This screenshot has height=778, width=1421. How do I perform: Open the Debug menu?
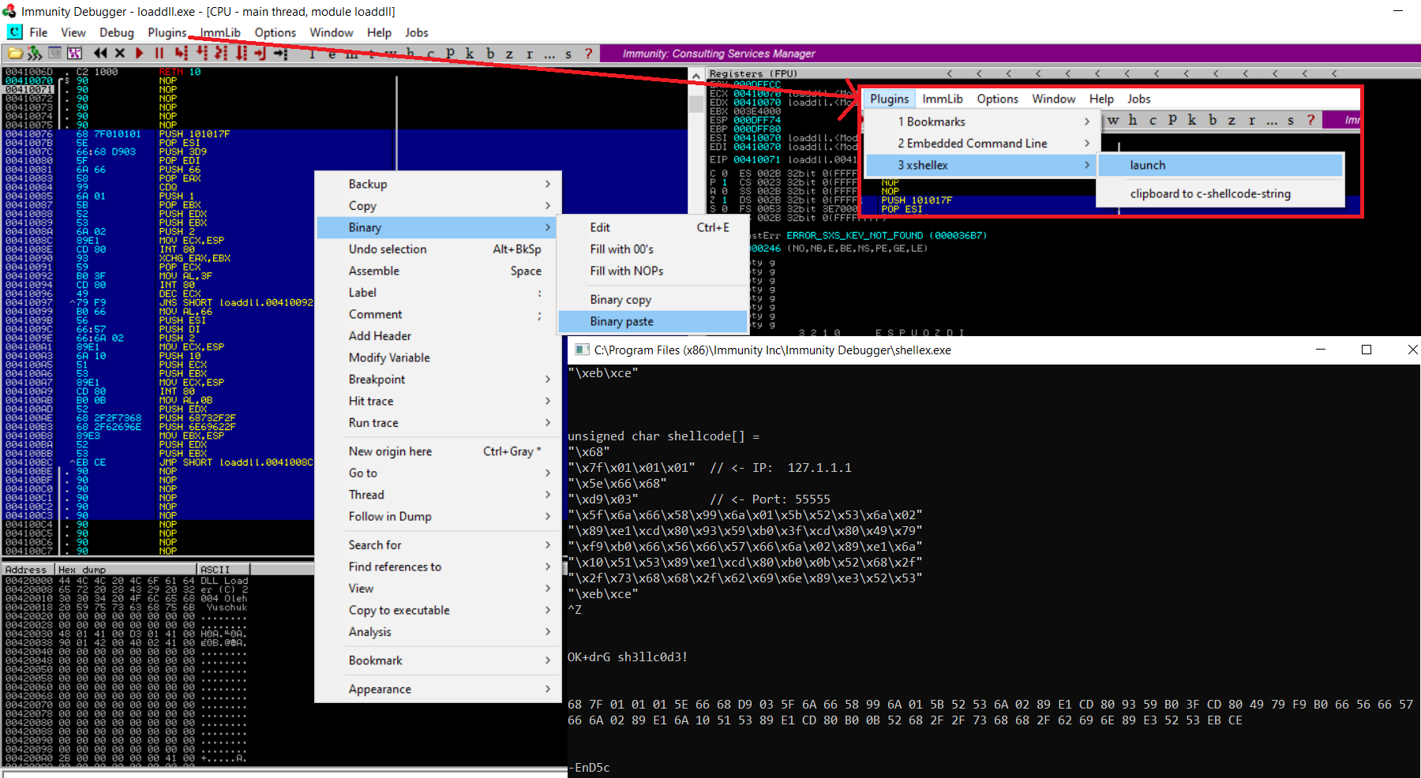click(x=117, y=32)
